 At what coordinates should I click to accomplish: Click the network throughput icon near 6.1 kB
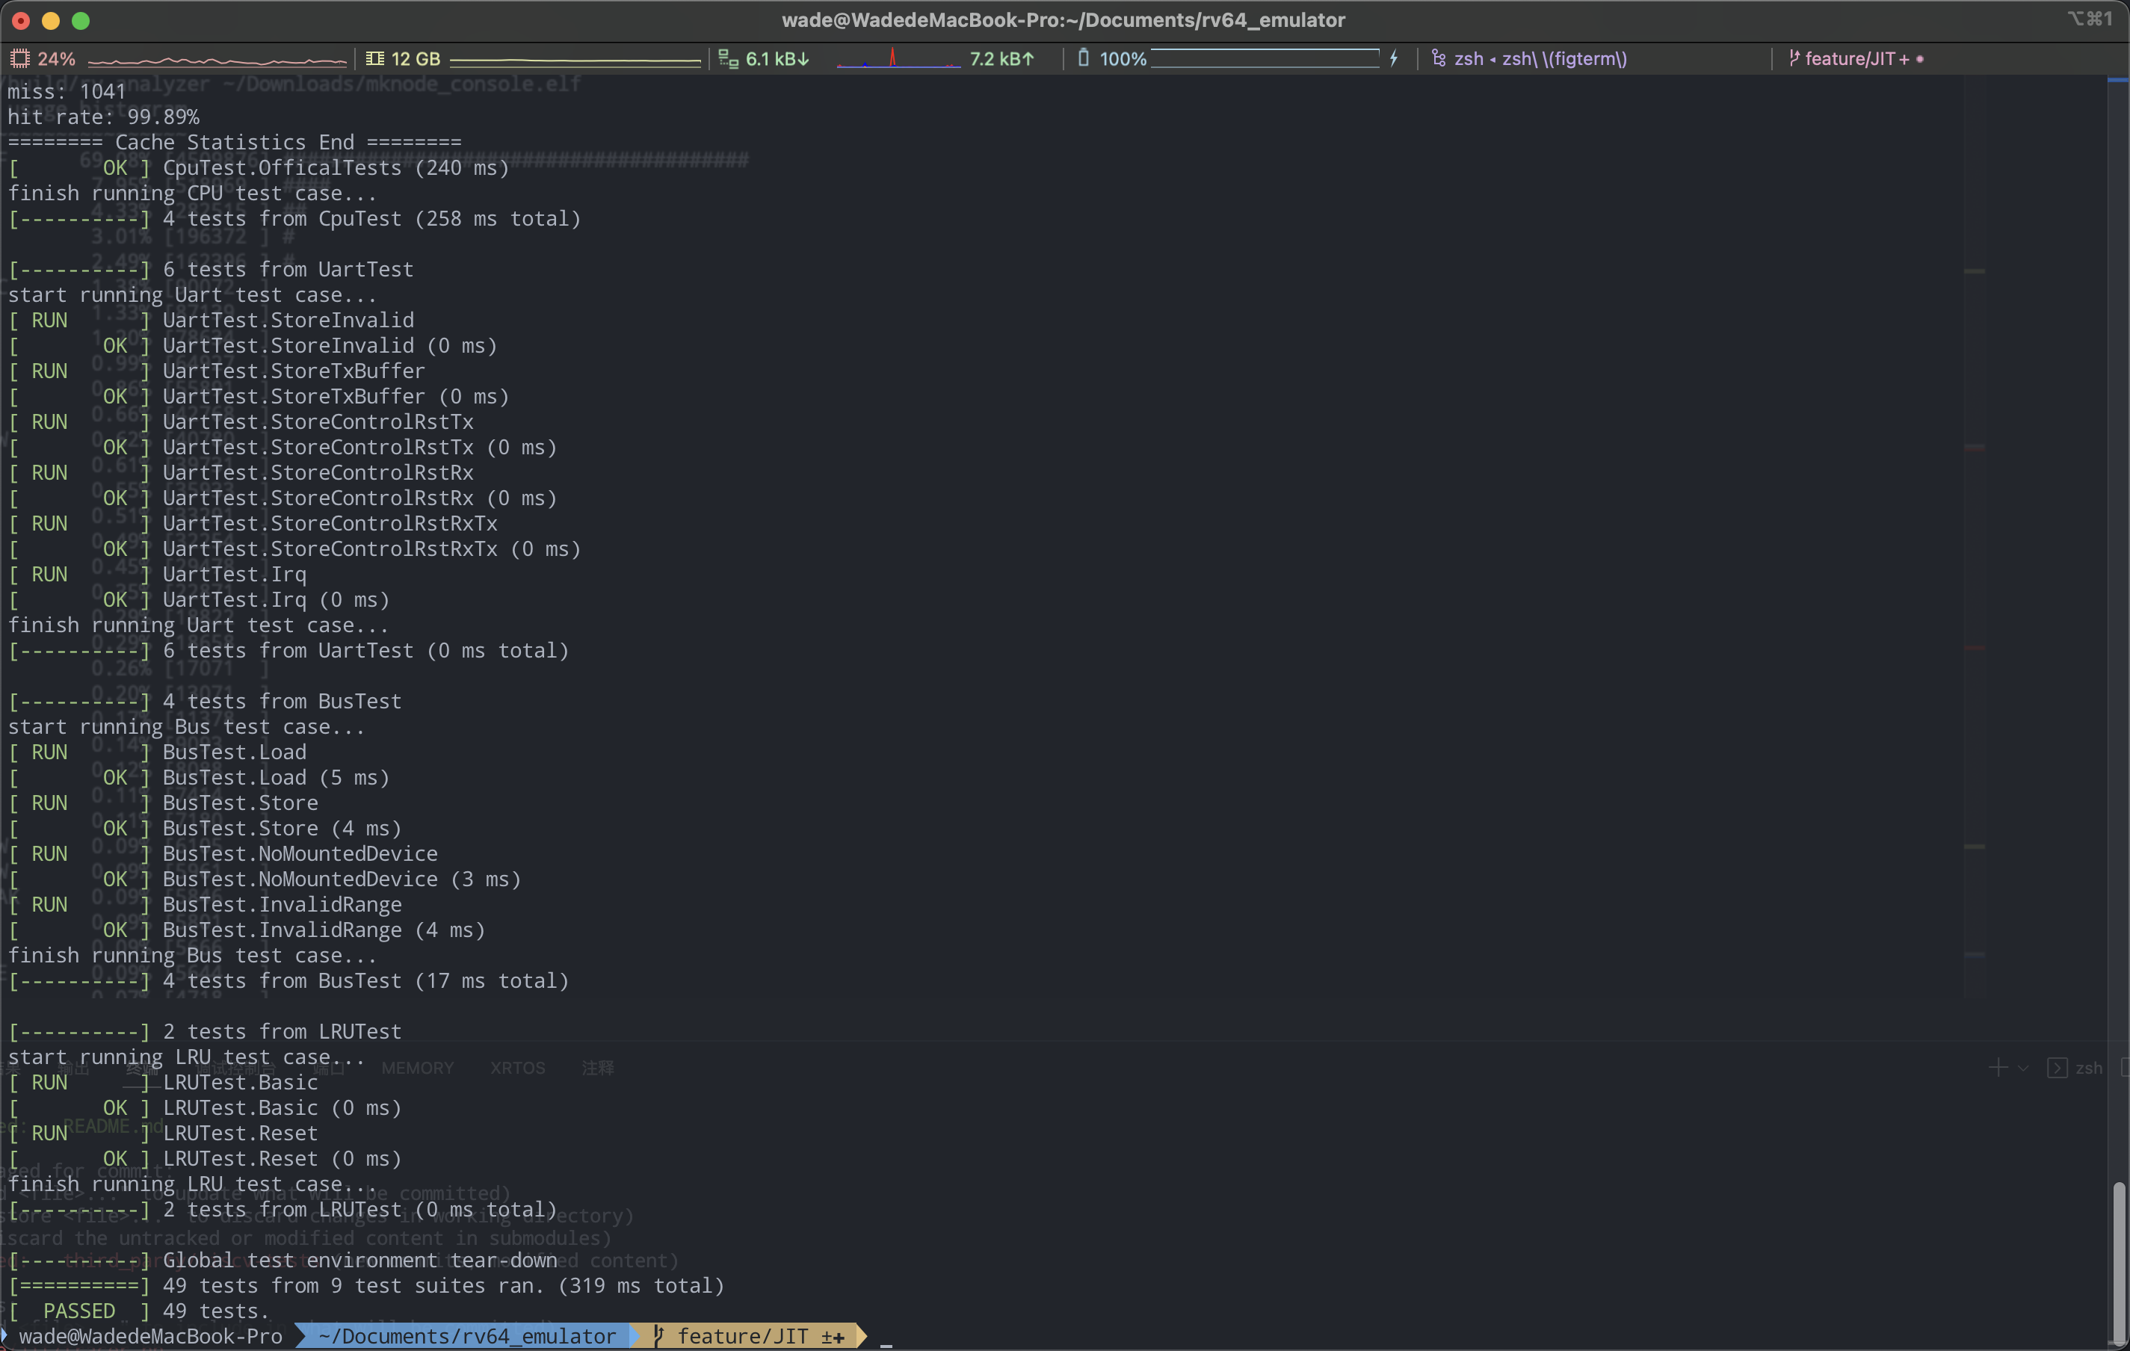[728, 59]
